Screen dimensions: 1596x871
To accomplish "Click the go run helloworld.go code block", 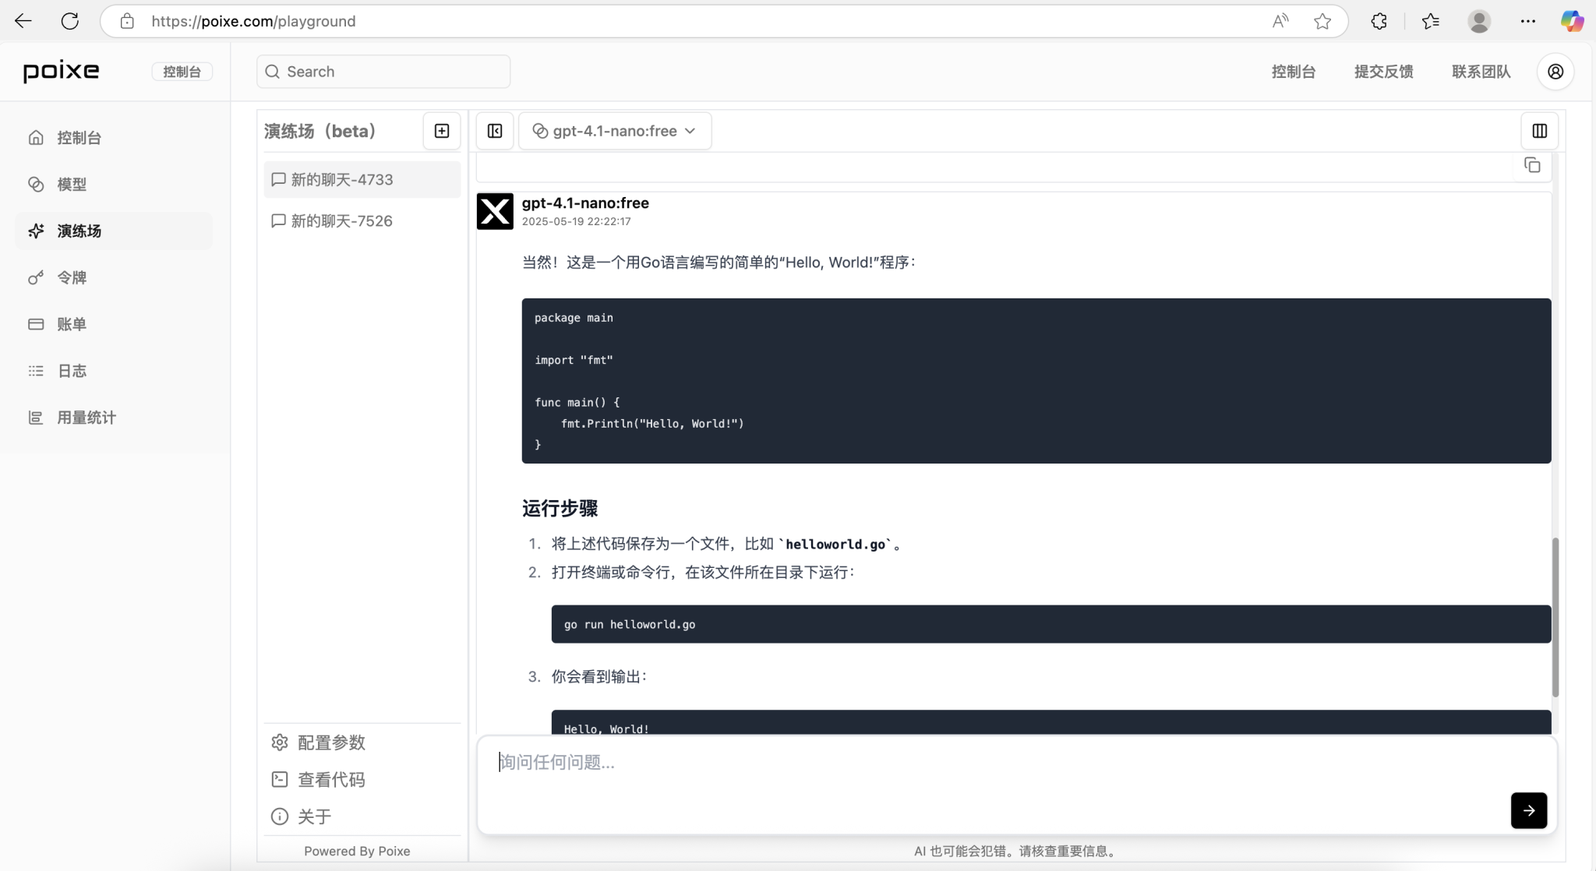I will [1051, 624].
